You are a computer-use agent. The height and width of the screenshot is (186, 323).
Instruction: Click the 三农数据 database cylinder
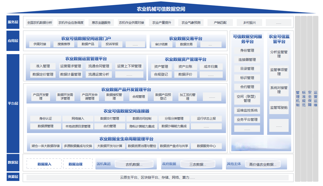click(x=198, y=164)
